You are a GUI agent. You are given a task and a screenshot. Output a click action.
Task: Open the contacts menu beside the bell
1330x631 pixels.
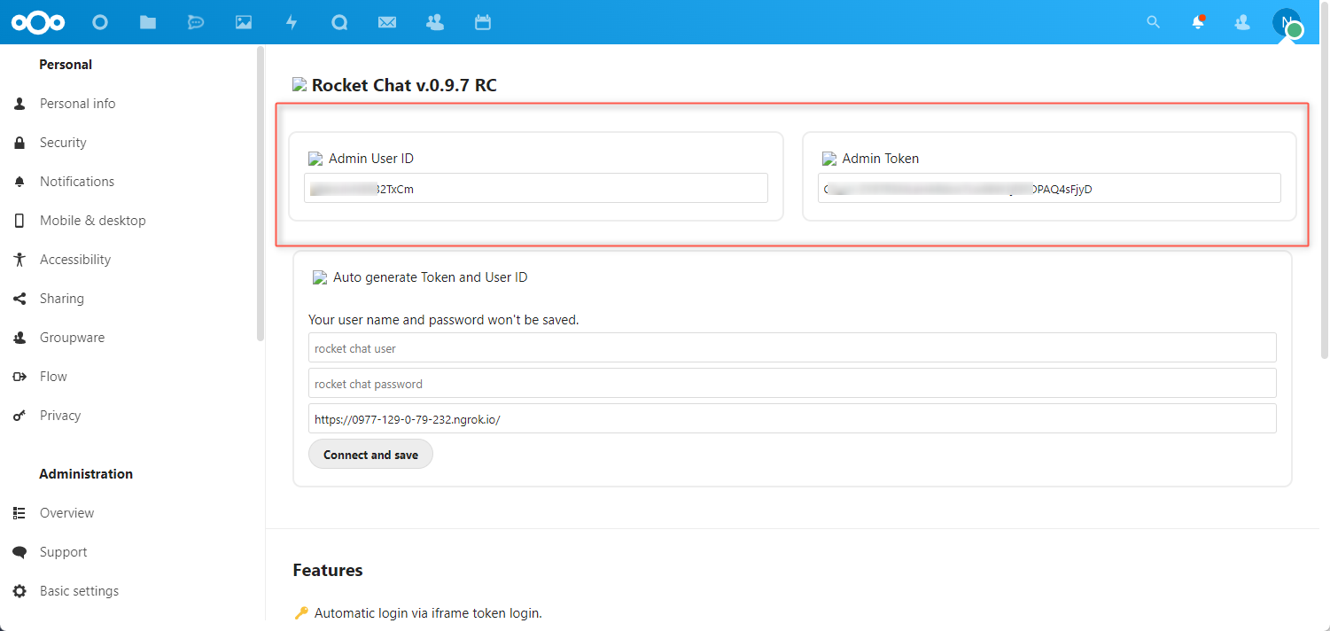tap(1242, 22)
